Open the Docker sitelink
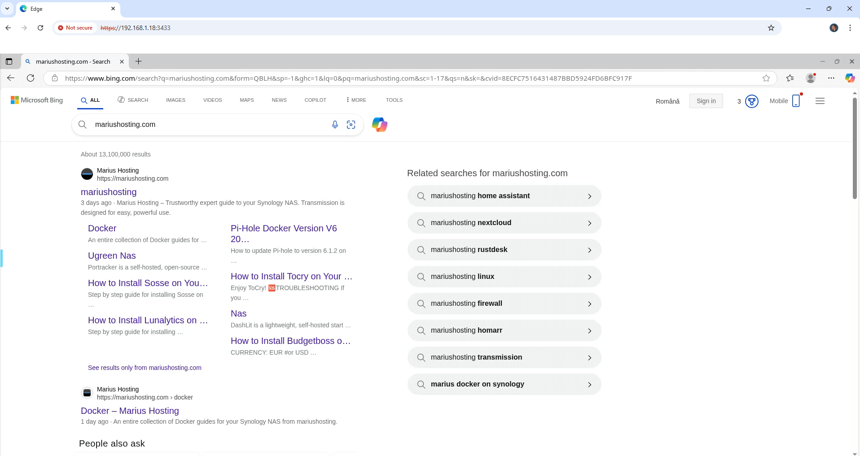The width and height of the screenshot is (860, 456). coord(102,228)
